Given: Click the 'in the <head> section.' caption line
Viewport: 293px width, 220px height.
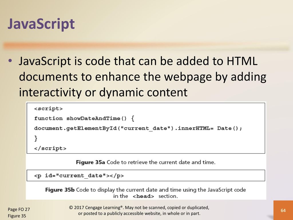Looking at the screenshot, I should click(x=146, y=196).
